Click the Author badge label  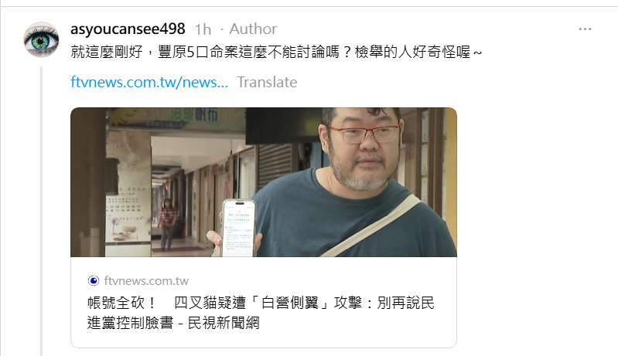[x=253, y=29]
